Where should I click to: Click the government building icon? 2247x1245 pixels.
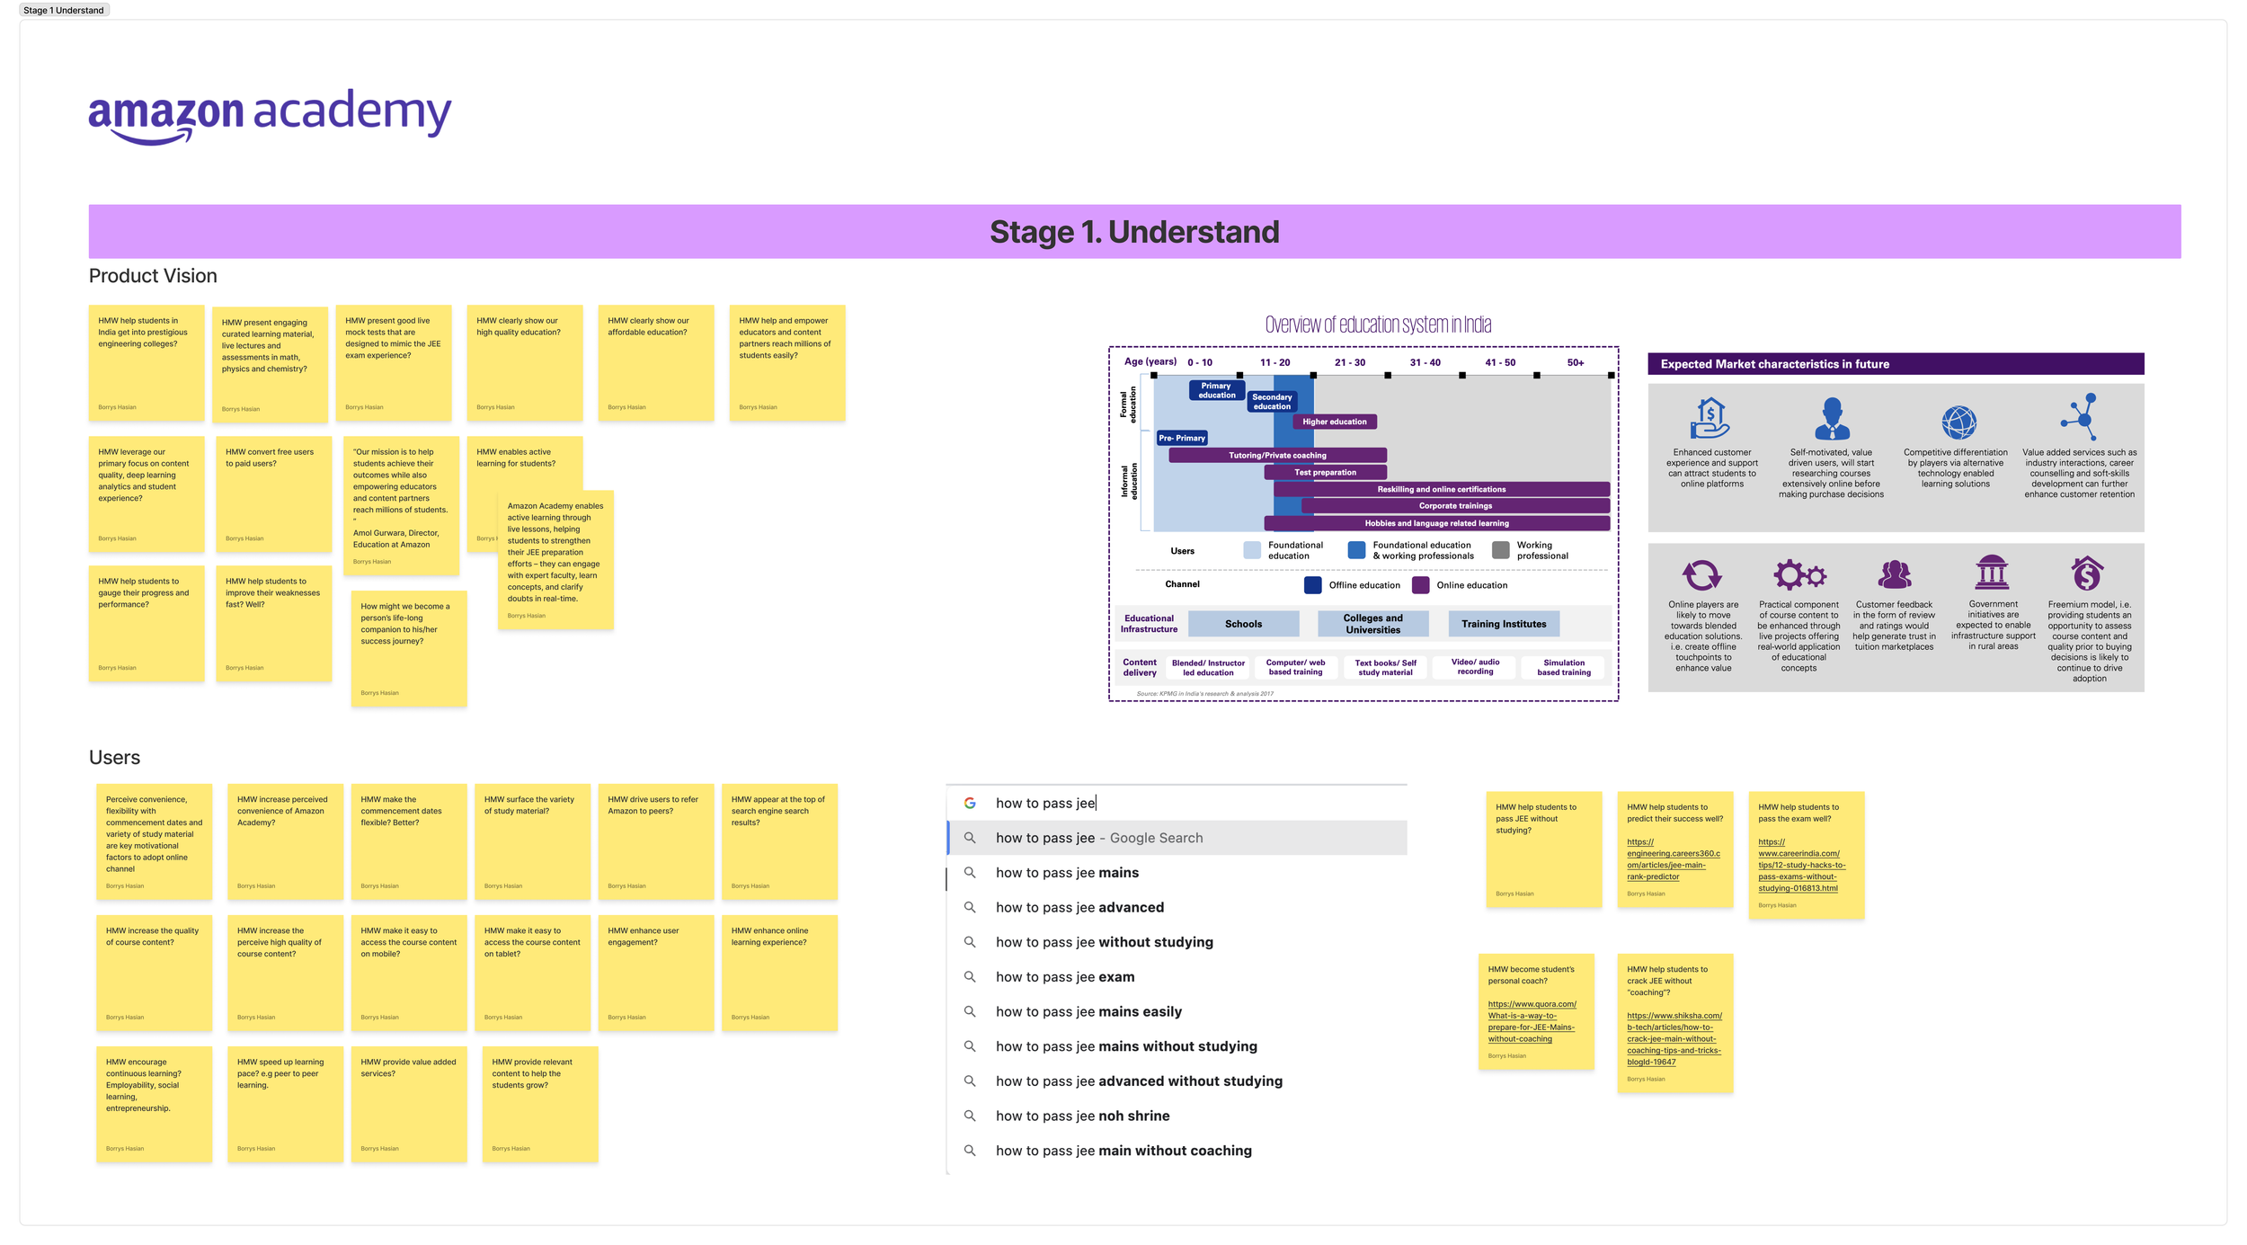tap(1992, 572)
